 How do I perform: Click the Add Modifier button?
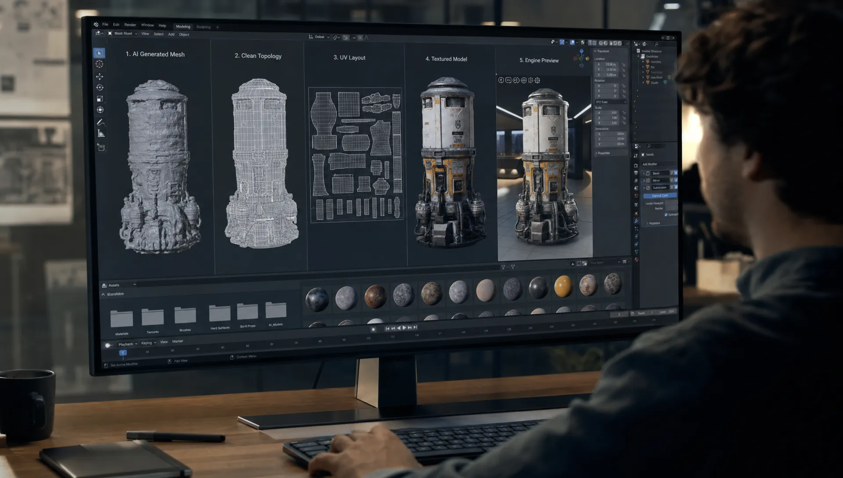click(x=660, y=164)
